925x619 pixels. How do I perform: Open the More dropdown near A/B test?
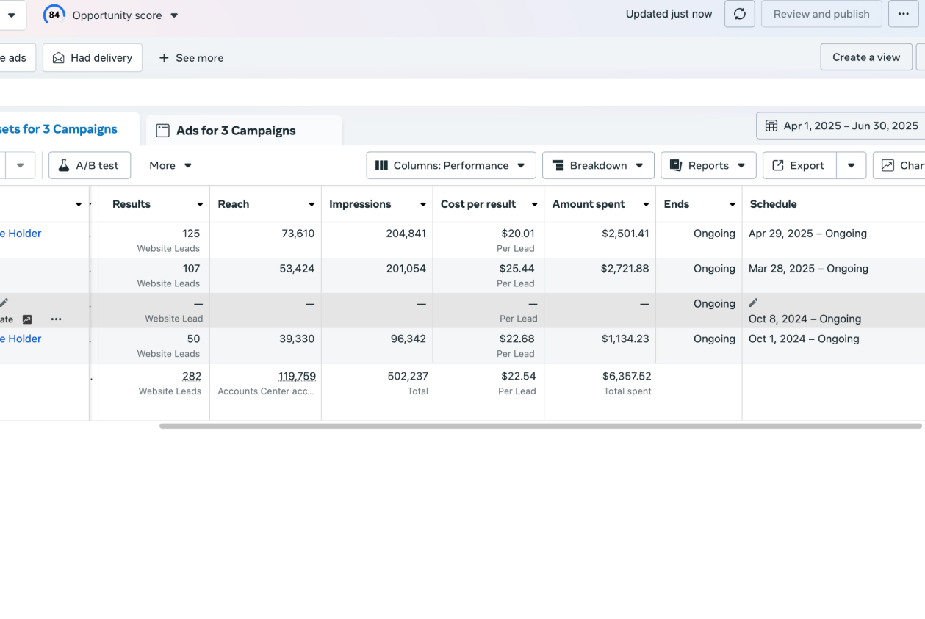(x=170, y=165)
